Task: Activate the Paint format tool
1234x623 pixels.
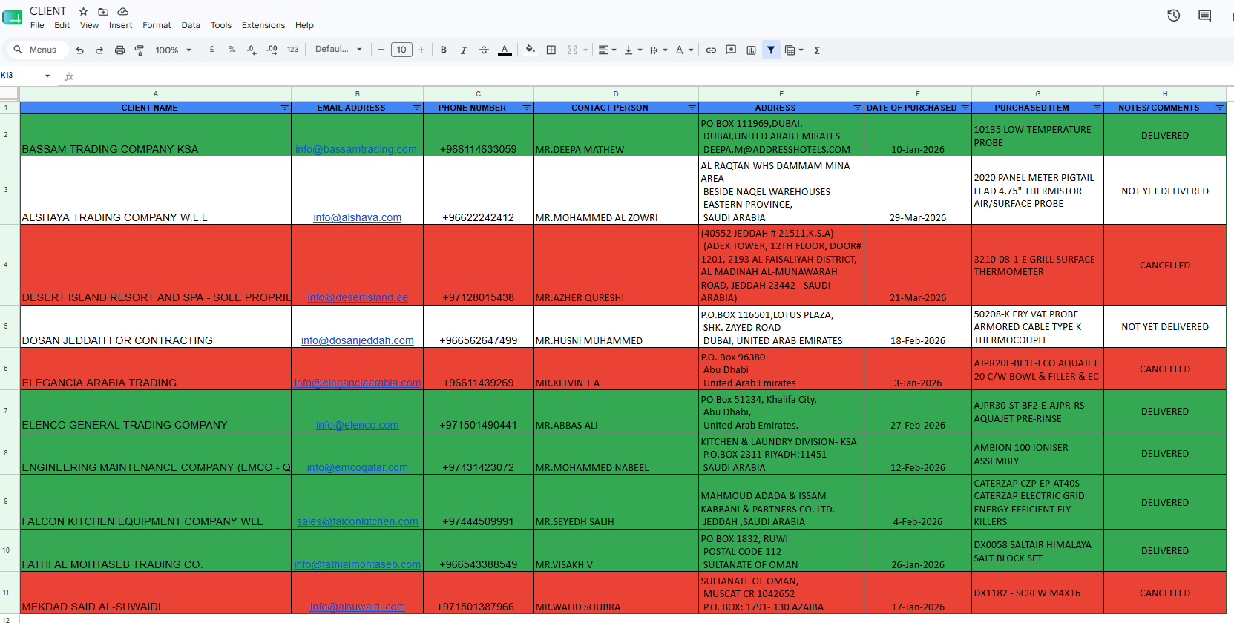Action: [x=140, y=50]
